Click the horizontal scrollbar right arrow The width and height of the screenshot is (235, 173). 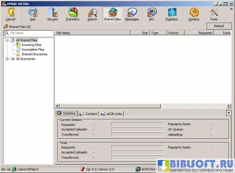229,106
